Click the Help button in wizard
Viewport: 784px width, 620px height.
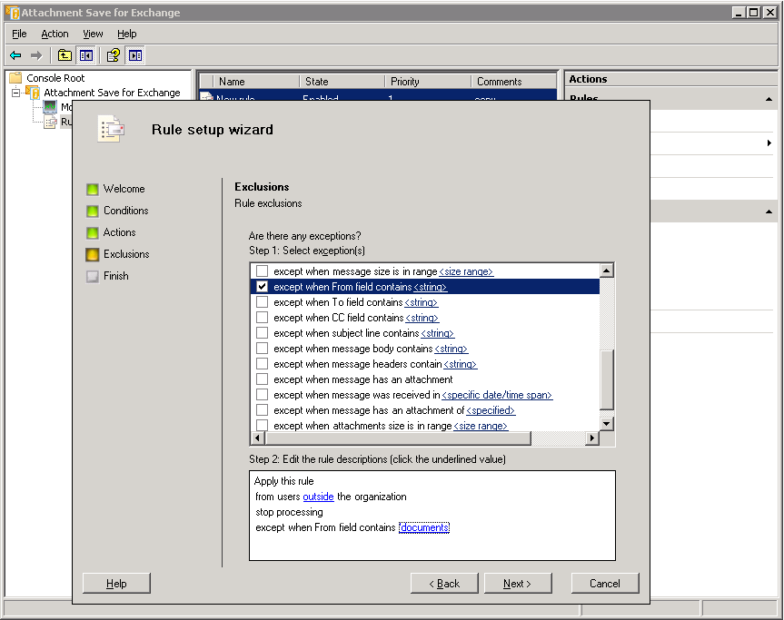[x=116, y=583]
